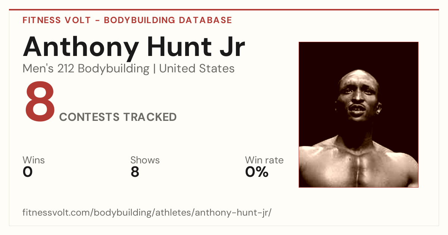Viewport: 448px width, 235px height.
Task: Select the Men's 212 Bodybuilding division text
Action: click(x=86, y=69)
